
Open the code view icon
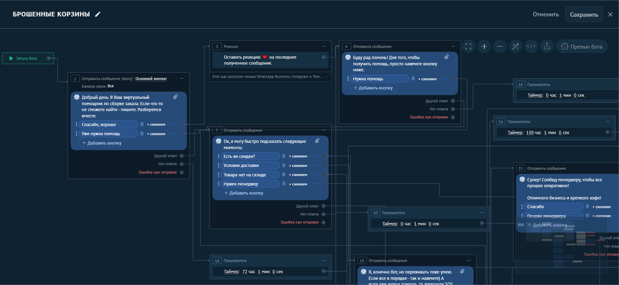531,46
